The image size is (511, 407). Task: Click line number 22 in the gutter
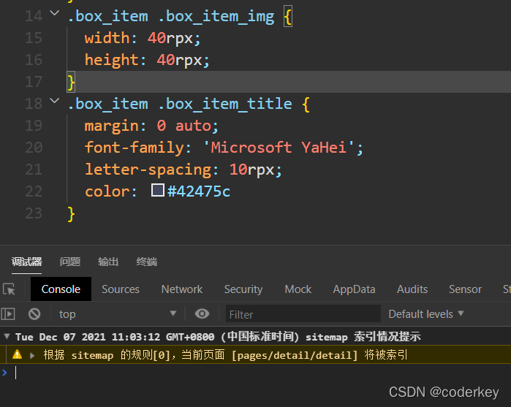[34, 191]
